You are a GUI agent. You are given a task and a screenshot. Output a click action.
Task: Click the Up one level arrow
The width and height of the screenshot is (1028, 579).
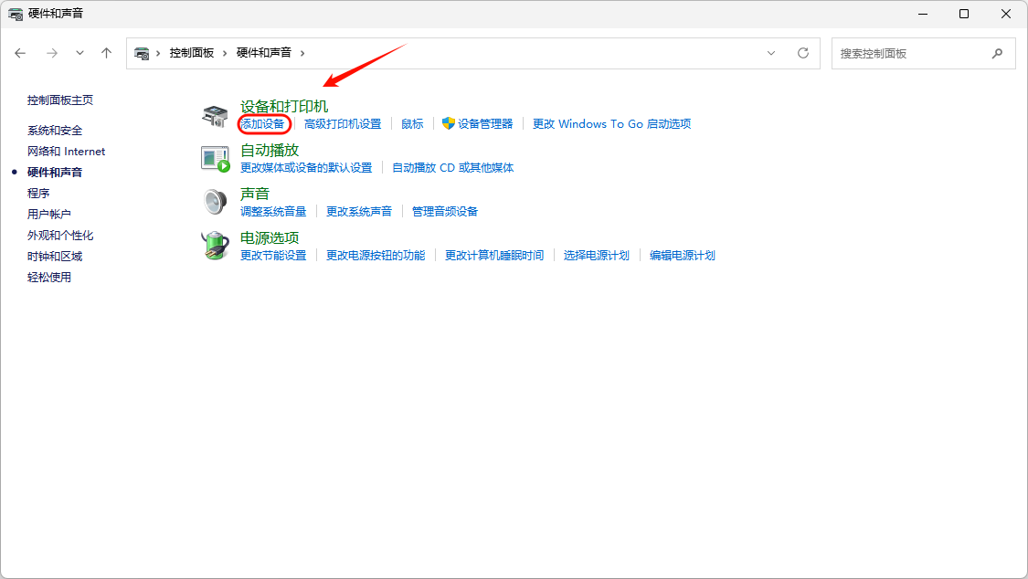(x=106, y=53)
